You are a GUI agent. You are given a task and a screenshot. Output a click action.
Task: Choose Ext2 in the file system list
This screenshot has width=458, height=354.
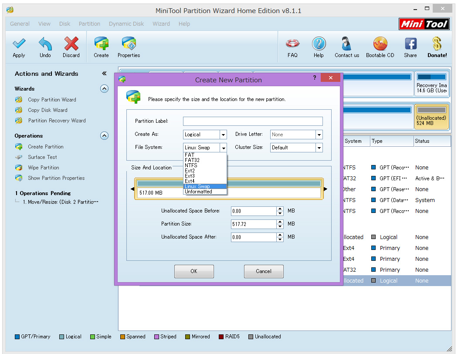(205, 171)
